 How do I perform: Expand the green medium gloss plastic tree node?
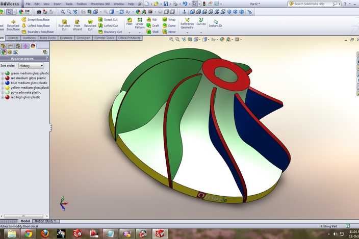2,73
